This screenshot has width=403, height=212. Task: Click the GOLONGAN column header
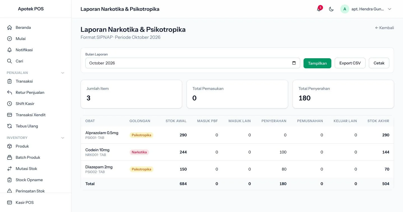click(x=140, y=121)
